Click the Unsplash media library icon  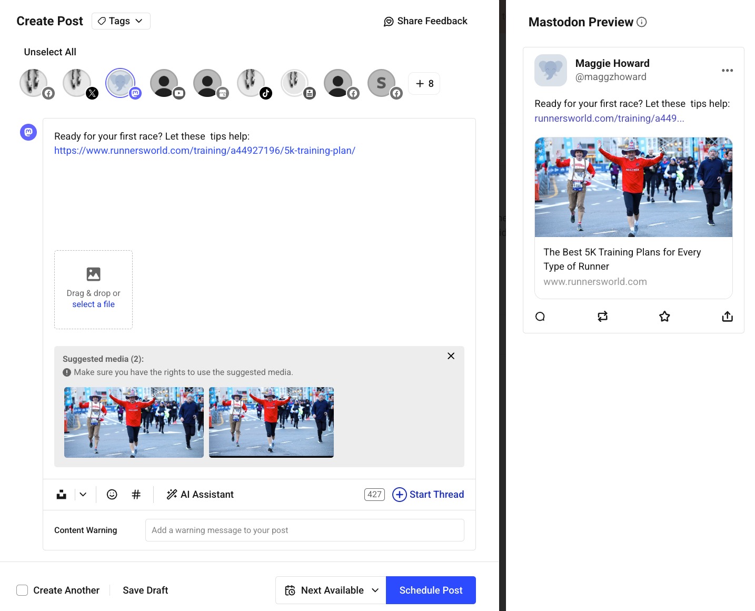click(62, 495)
